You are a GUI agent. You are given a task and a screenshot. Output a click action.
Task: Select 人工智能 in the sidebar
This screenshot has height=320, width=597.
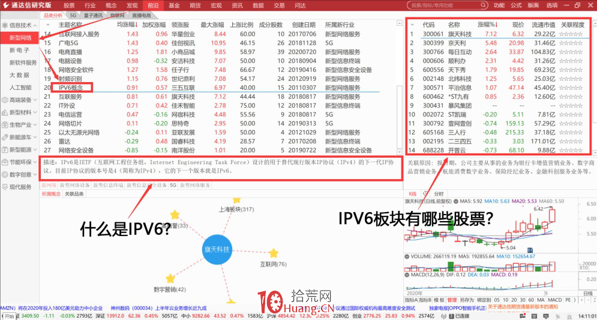[20, 87]
